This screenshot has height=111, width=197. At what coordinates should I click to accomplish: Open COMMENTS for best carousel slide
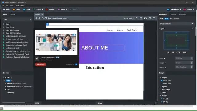coord(72,64)
